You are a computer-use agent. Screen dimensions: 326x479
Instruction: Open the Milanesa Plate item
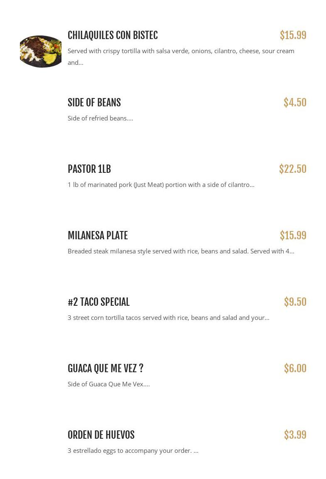[98, 236]
